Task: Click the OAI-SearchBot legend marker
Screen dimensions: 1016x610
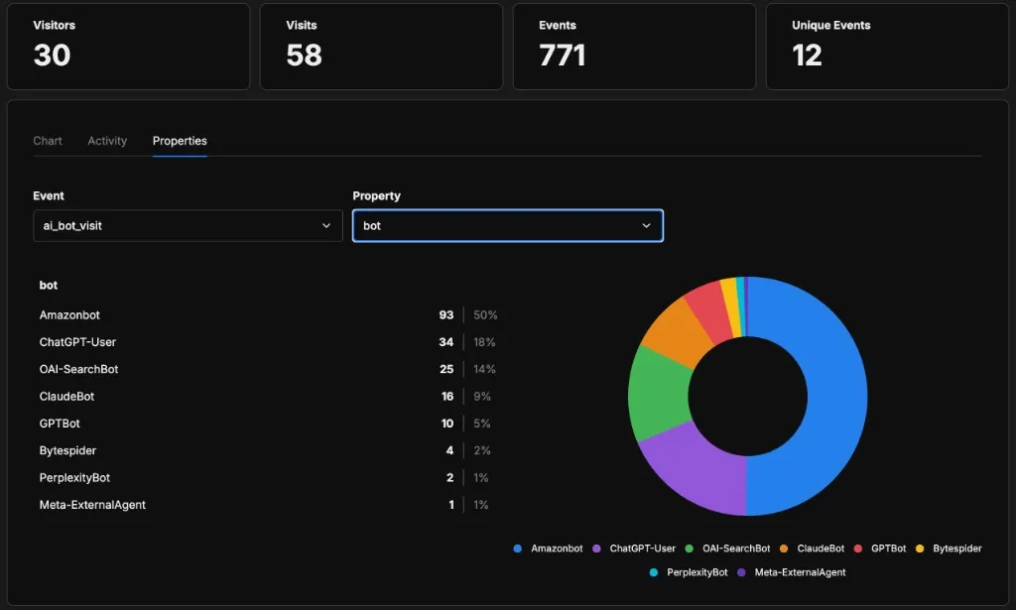Action: pos(689,549)
